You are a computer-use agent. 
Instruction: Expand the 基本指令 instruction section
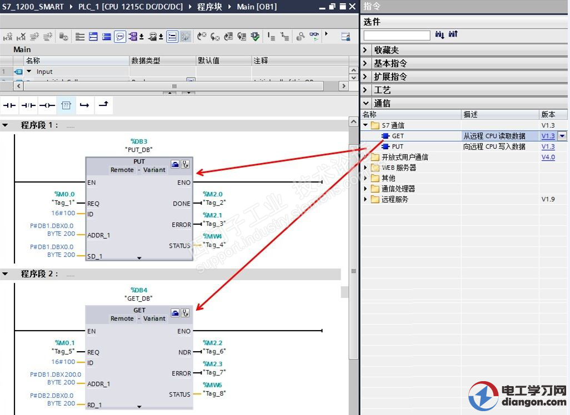pyautogui.click(x=366, y=63)
